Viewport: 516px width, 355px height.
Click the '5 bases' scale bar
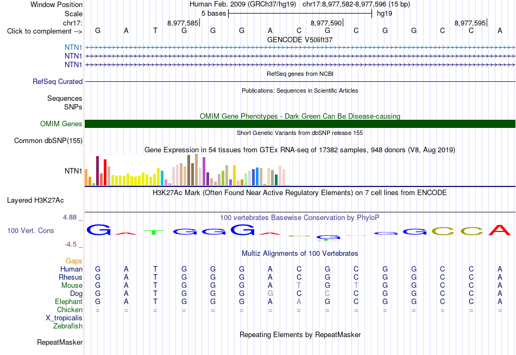point(300,14)
